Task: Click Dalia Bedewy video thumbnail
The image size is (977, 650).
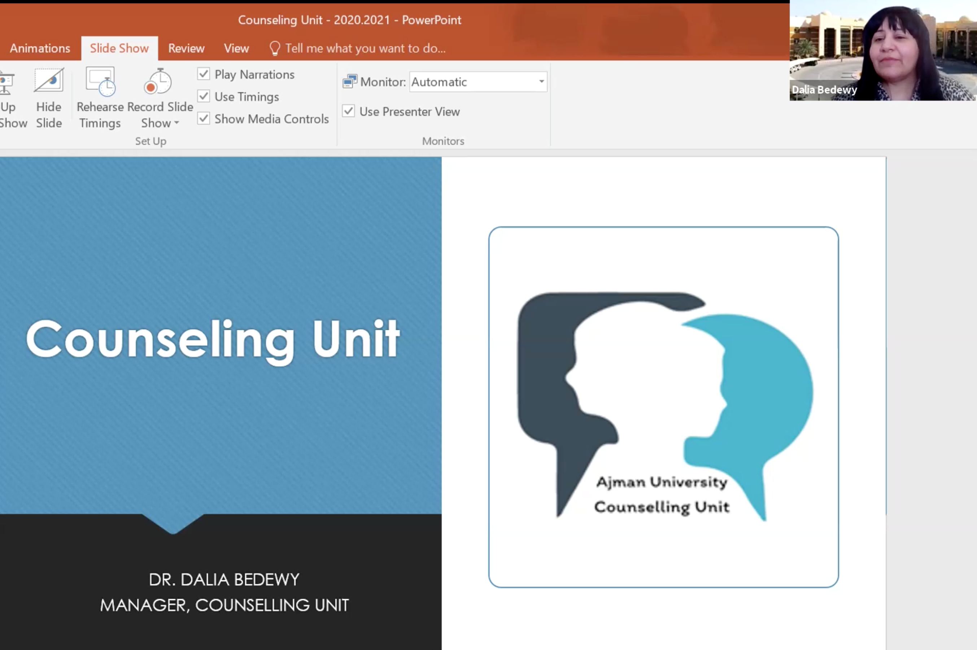Action: 883,50
